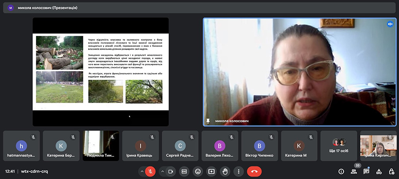Expand the audio settings arrow beside the microphone
Screen dimensions: 399x179
tap(142, 171)
